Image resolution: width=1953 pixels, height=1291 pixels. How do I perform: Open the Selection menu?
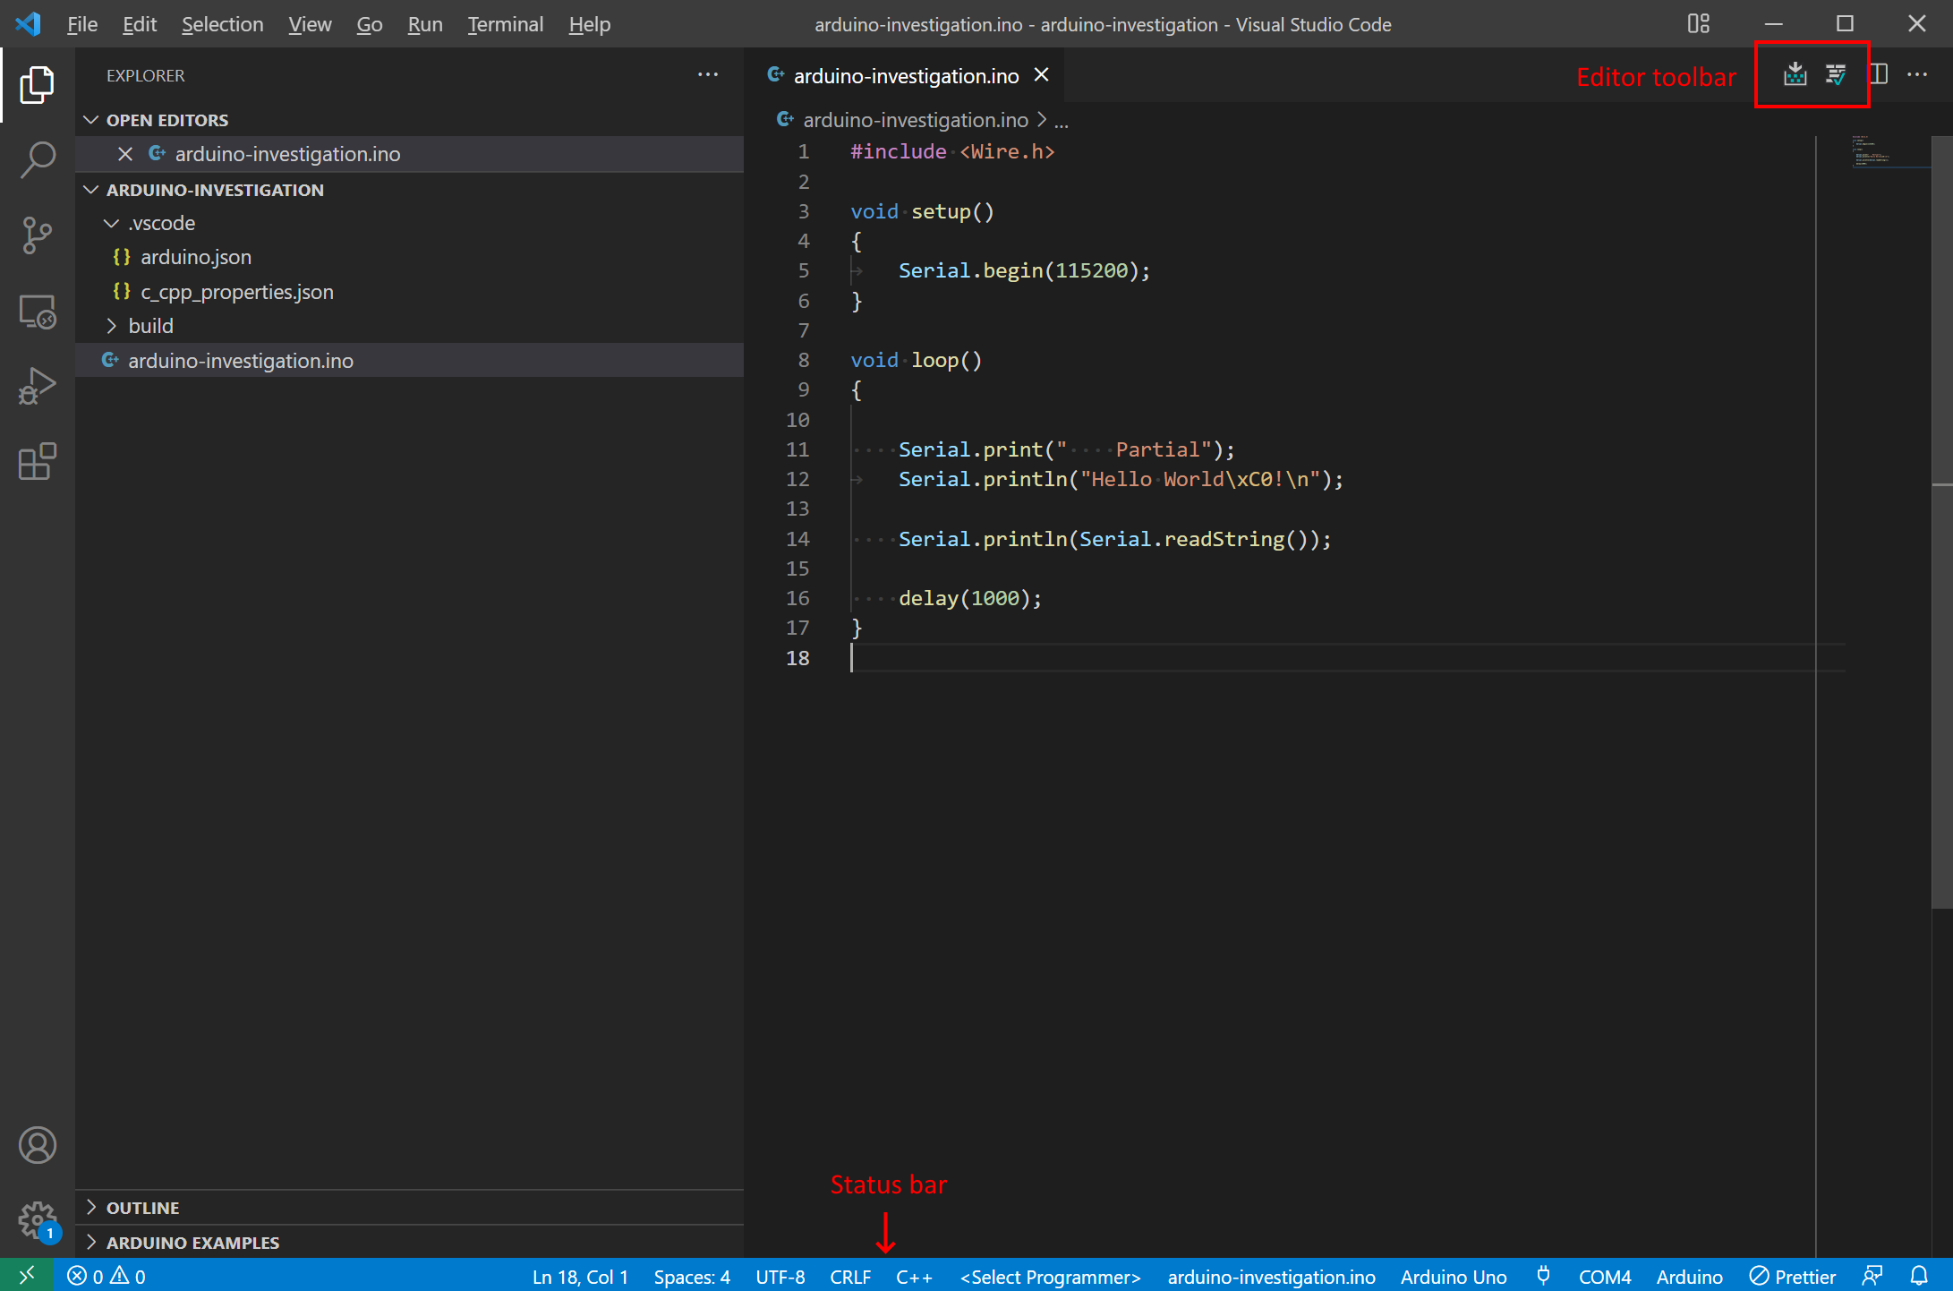223,24
